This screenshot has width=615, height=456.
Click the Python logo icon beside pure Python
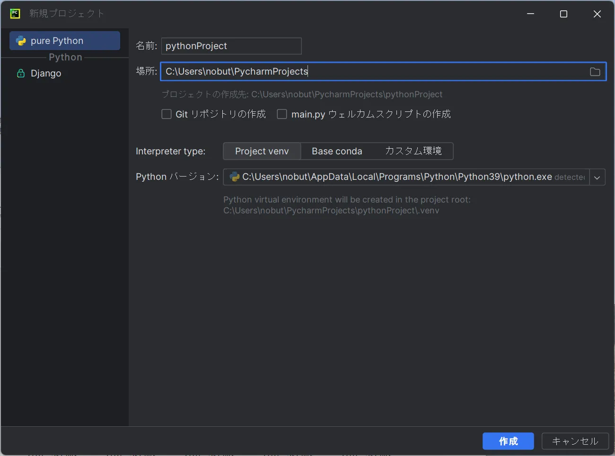[x=21, y=41]
